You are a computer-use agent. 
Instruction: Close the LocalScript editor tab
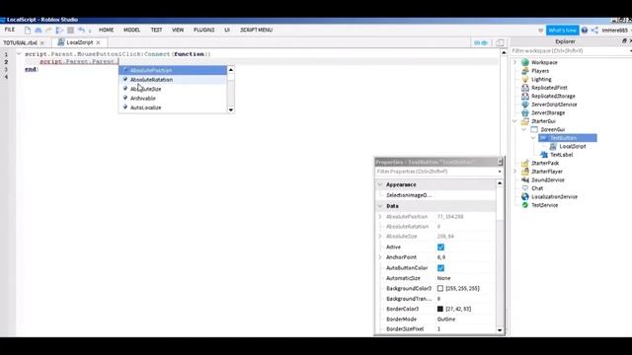(x=98, y=42)
